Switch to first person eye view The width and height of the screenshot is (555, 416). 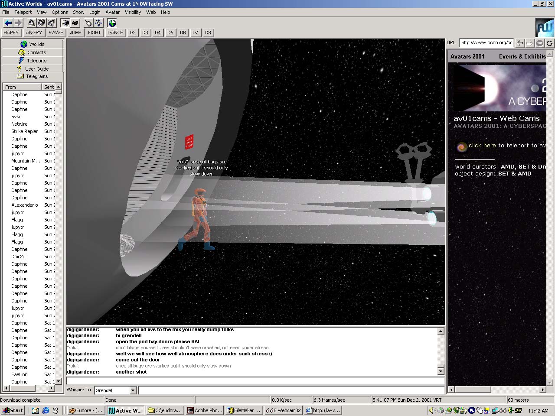click(65, 23)
